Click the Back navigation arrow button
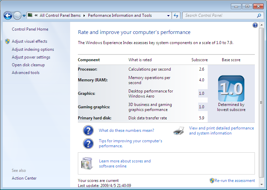The height and width of the screenshot is (190, 267). click(8, 15)
